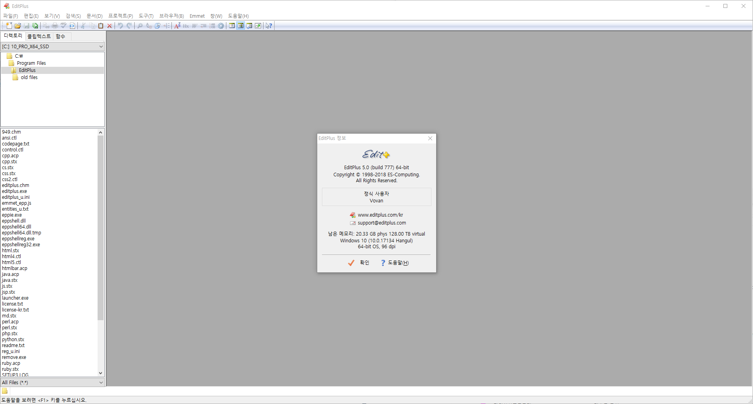
Task: Create a new document from the toolbar
Action: tap(9, 26)
